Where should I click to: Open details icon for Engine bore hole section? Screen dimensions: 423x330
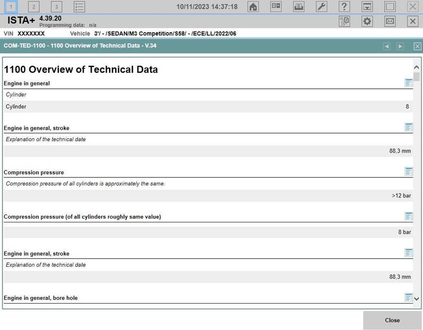click(x=409, y=297)
